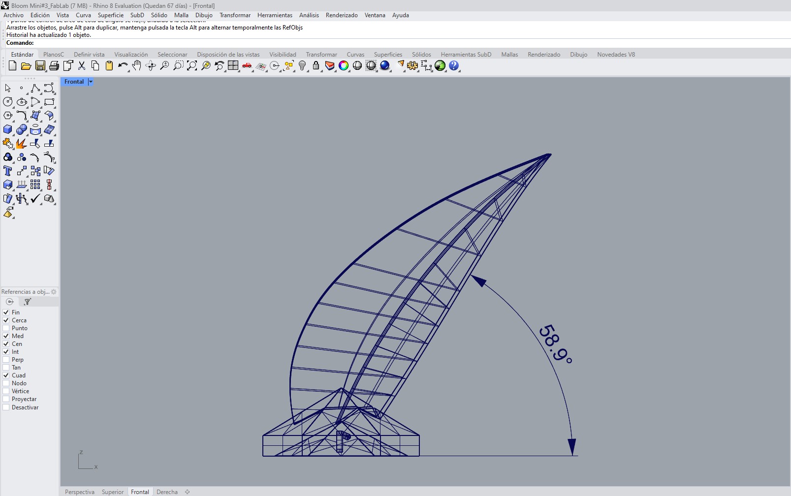Add a new viewport tab with plus
This screenshot has width=791, height=496.
pyautogui.click(x=187, y=492)
